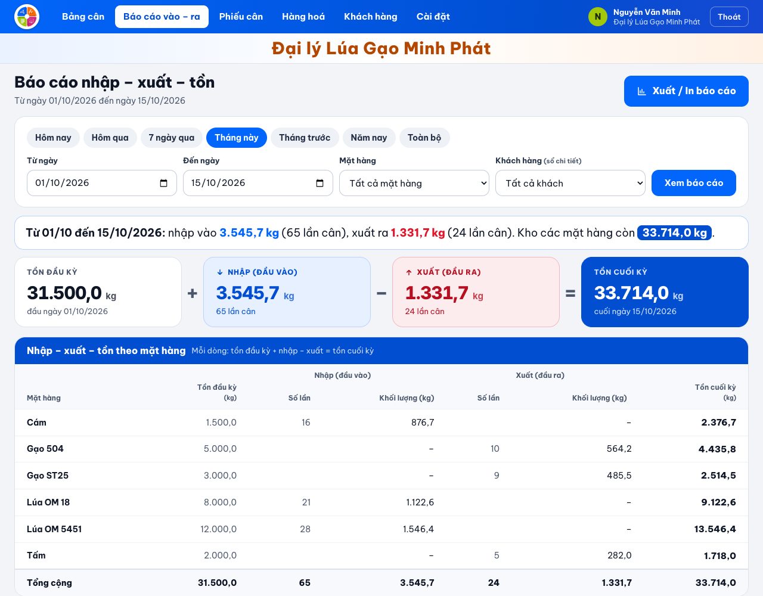Image resolution: width=763 pixels, height=596 pixels.
Task: Click the Cám row name
Action: [36, 423]
